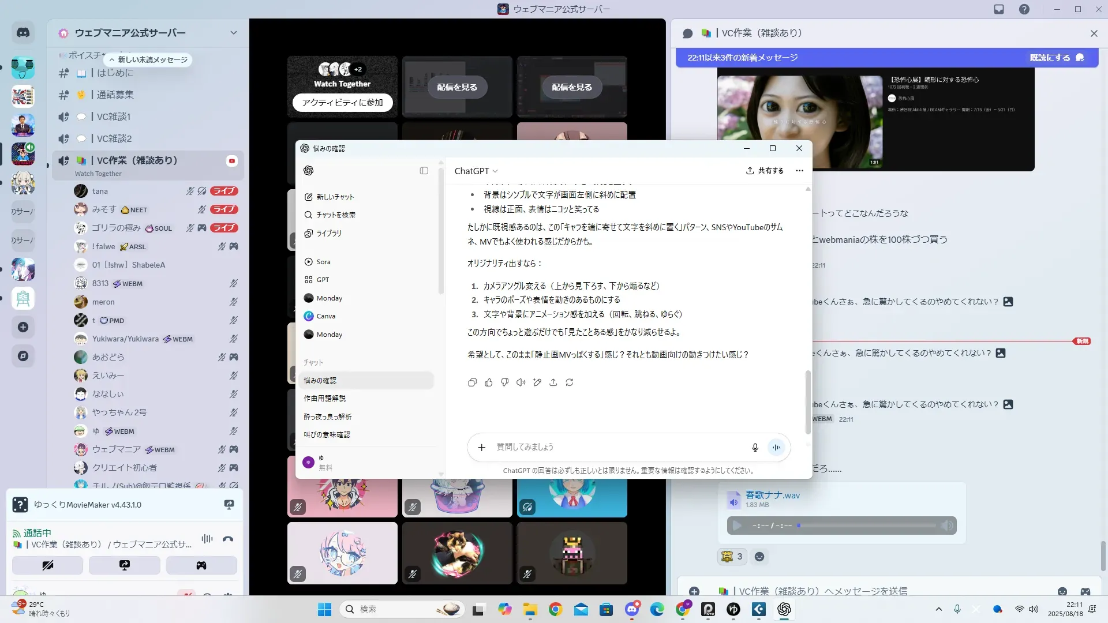Click the thumbs down feedback icon
Viewport: 1108px width, 623px height.
tap(505, 382)
